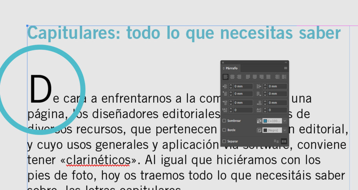Click the heading 'Capitulares: todo lo que necesitas saber'
The height and width of the screenshot is (190, 358).
tap(184, 33)
